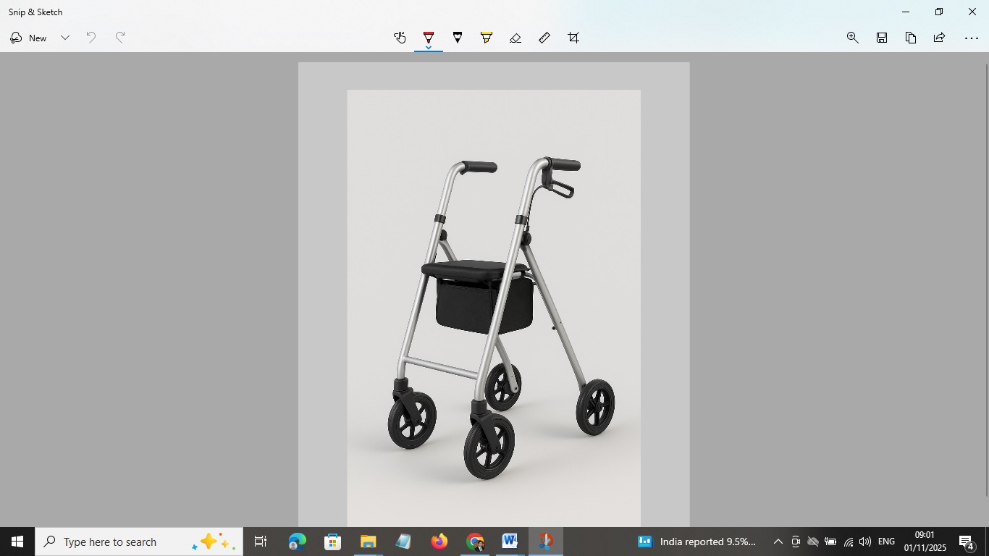The width and height of the screenshot is (989, 556).
Task: Open the See more ellipsis menu
Action: click(972, 38)
